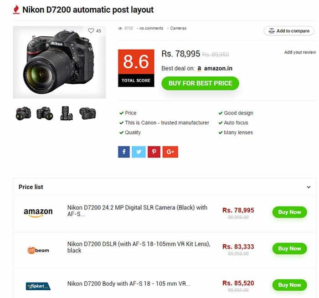The height and width of the screenshot is (298, 319).
Task: Buy Now from Flipkart listing
Action: (x=289, y=285)
